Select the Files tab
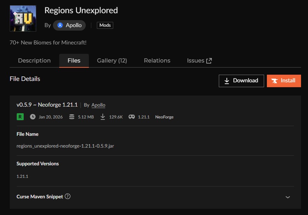308x215 pixels. point(74,60)
